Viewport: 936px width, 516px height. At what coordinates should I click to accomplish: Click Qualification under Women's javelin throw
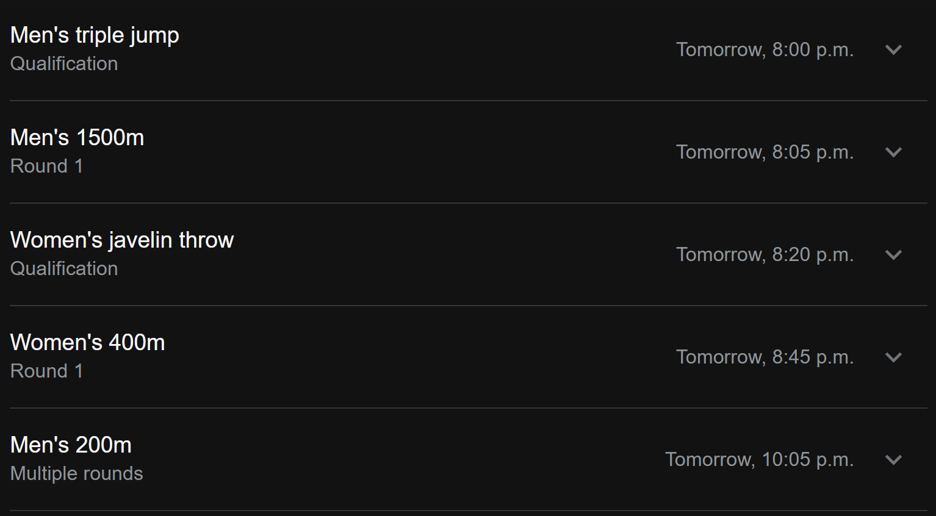(x=64, y=268)
